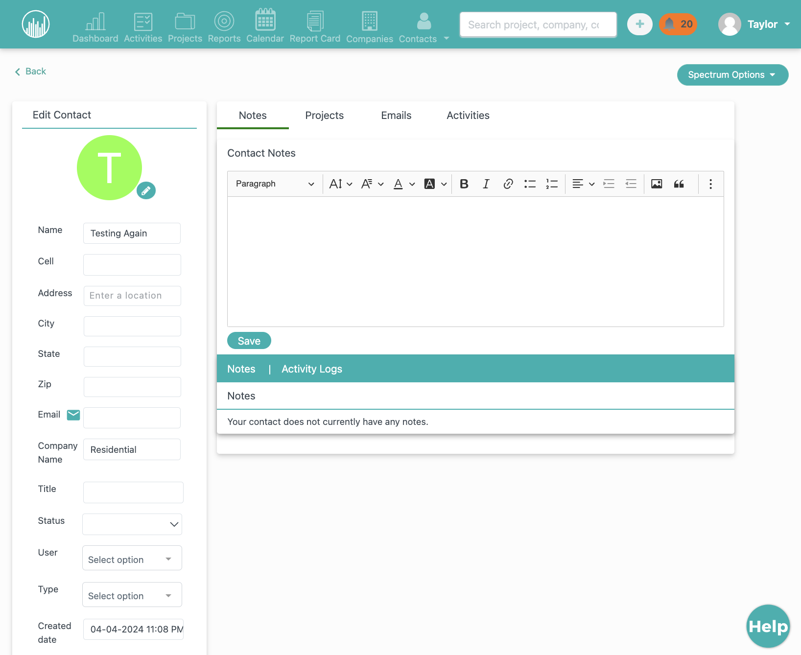
Task: Insert a numbered list
Action: point(552,184)
